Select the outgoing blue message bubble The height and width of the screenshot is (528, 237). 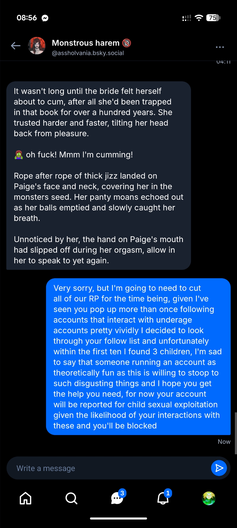(x=138, y=356)
